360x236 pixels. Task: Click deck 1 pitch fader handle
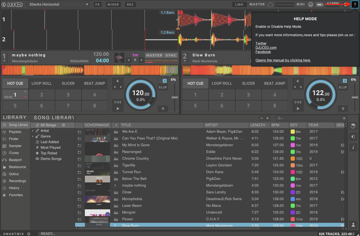[x=175, y=97]
